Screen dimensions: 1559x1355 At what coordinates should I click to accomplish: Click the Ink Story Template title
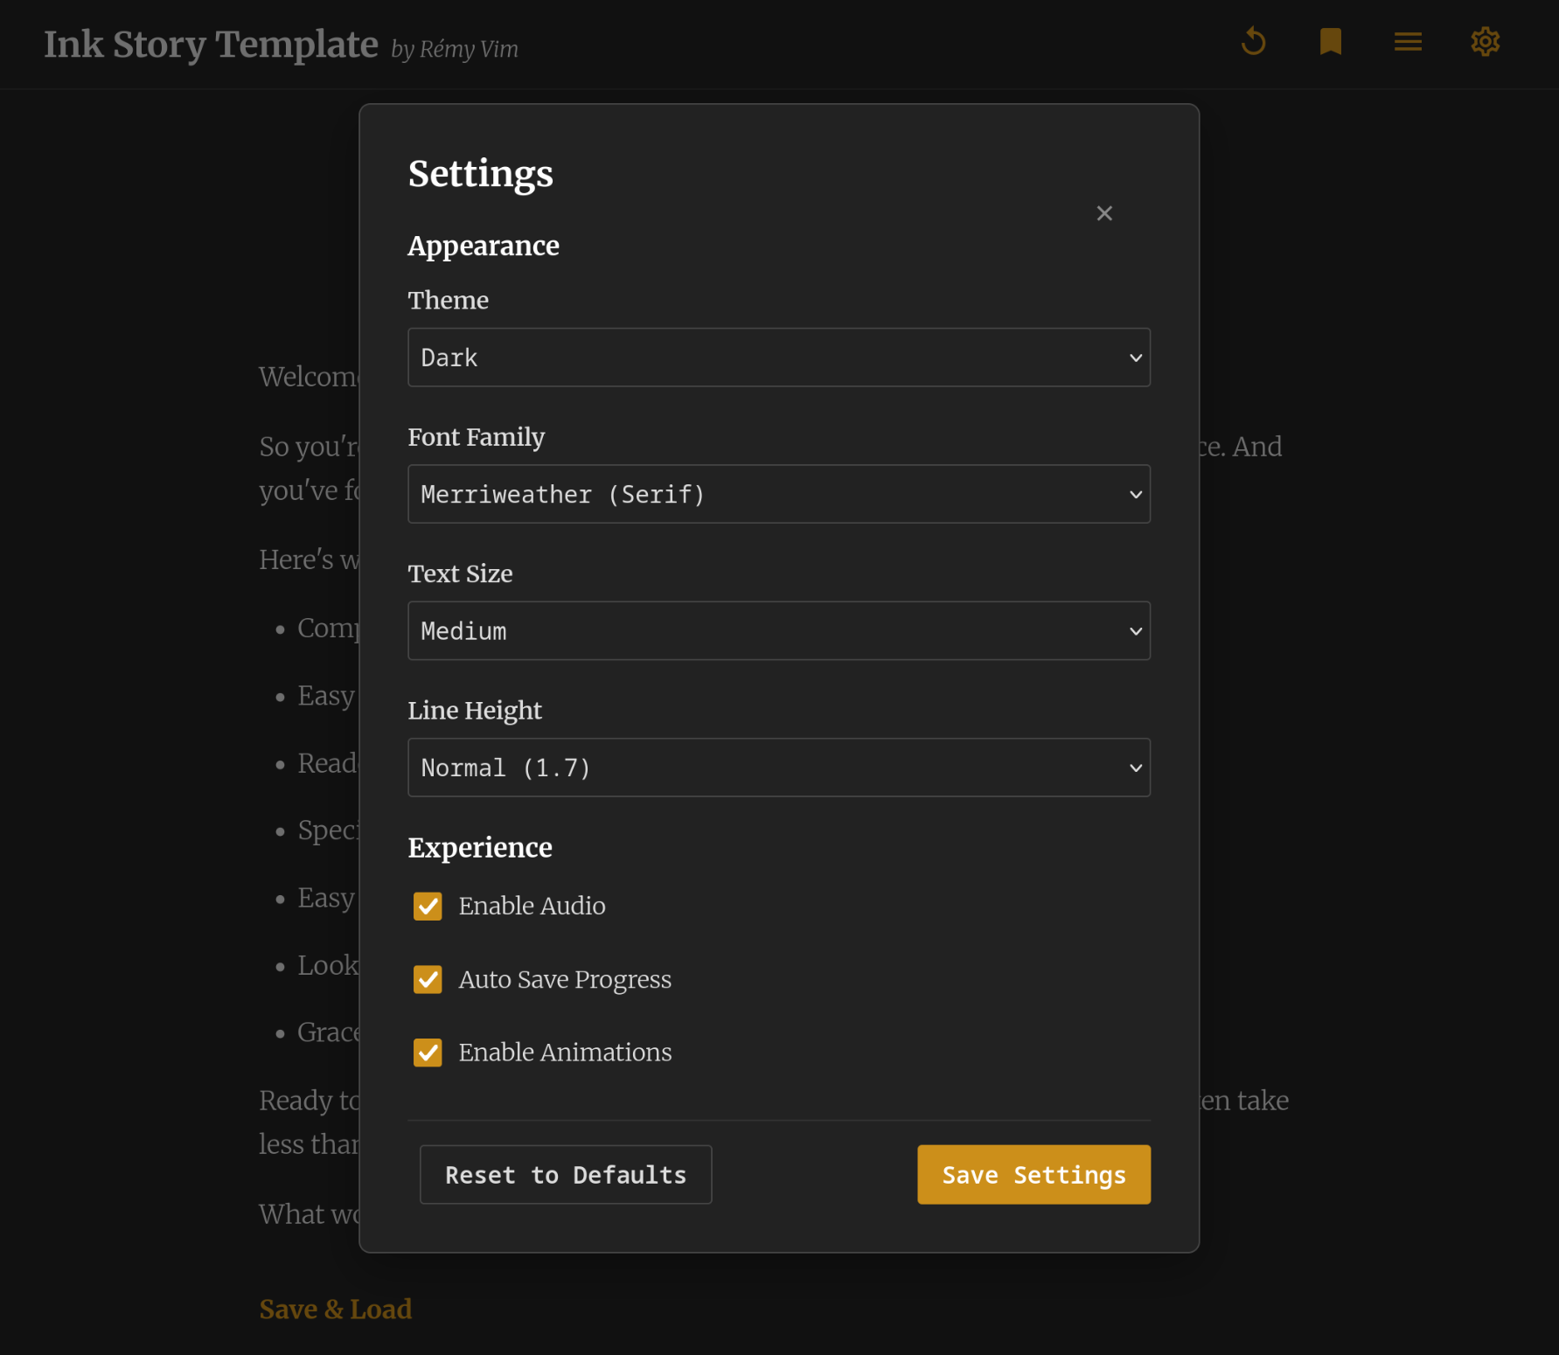[211, 45]
